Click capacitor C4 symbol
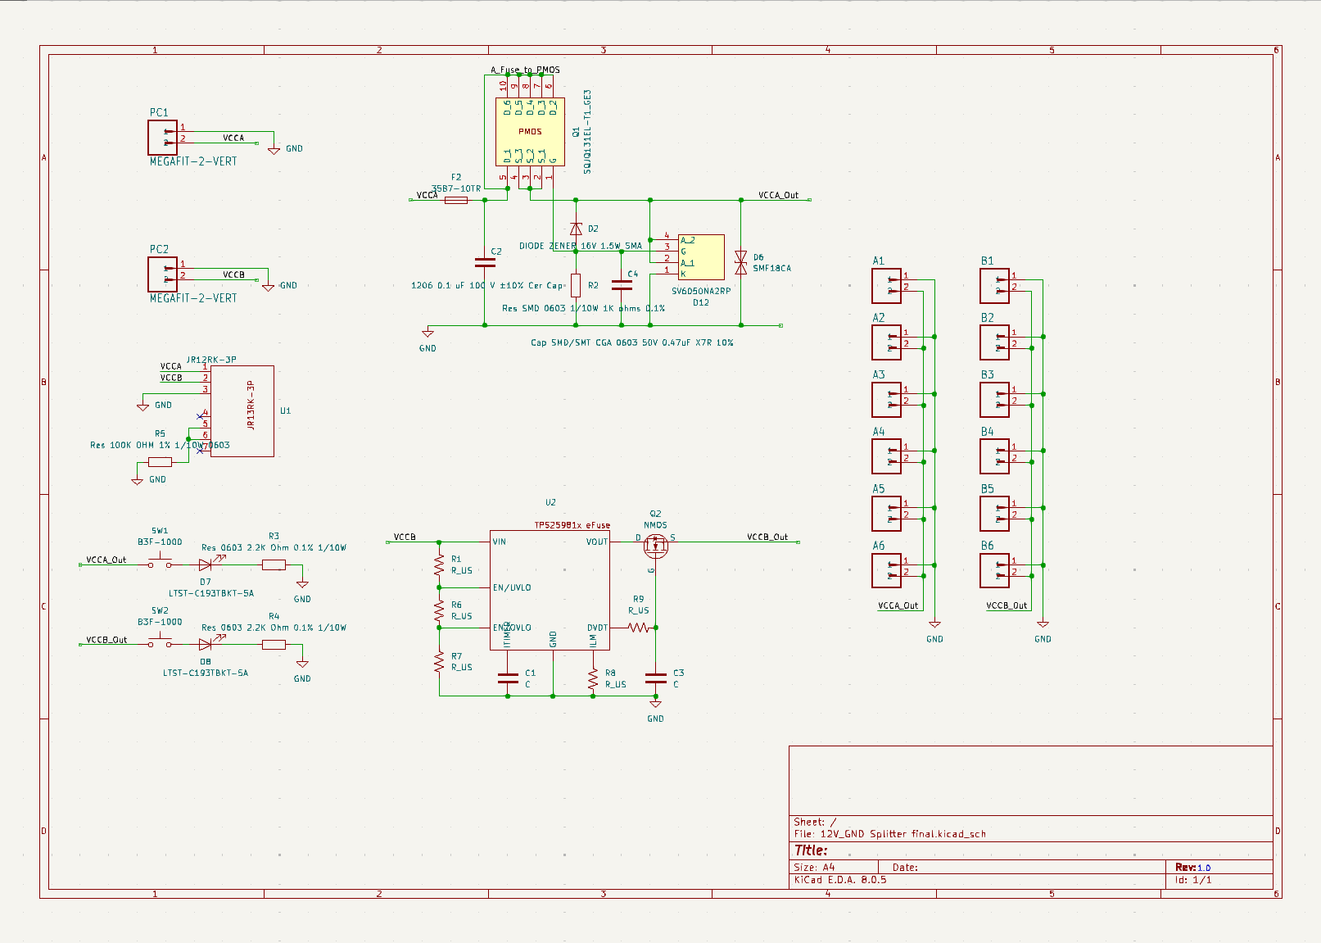The width and height of the screenshot is (1321, 943). (x=622, y=285)
